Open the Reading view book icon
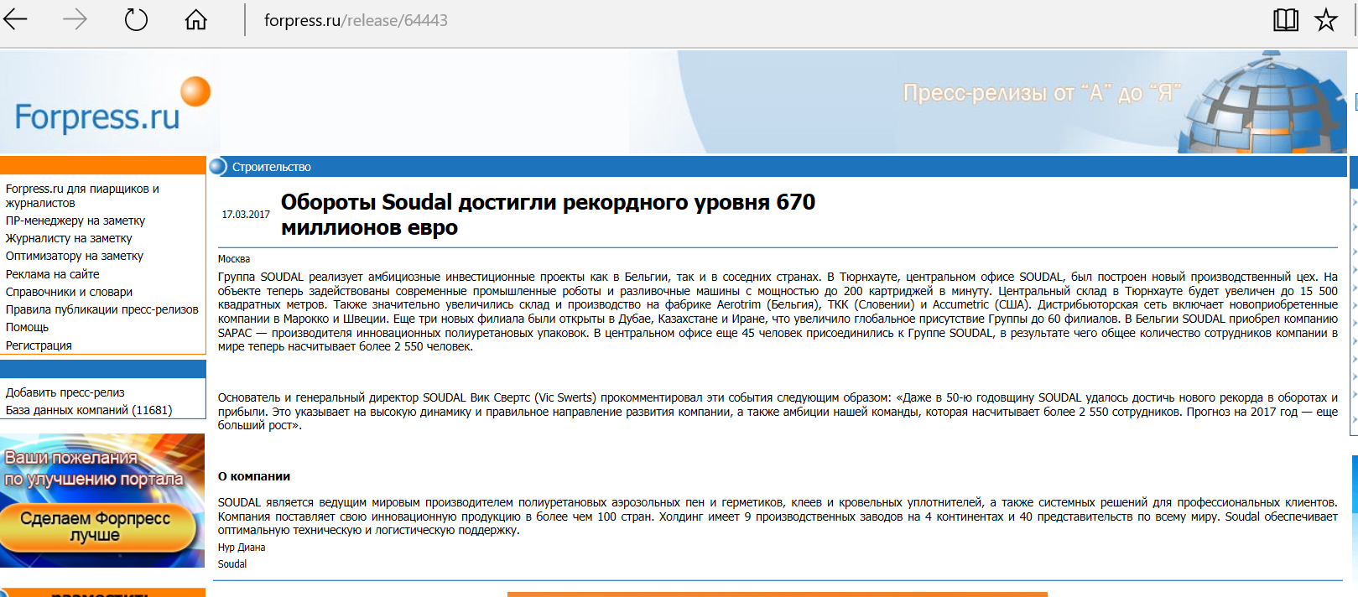The width and height of the screenshot is (1358, 597). pyautogui.click(x=1285, y=19)
